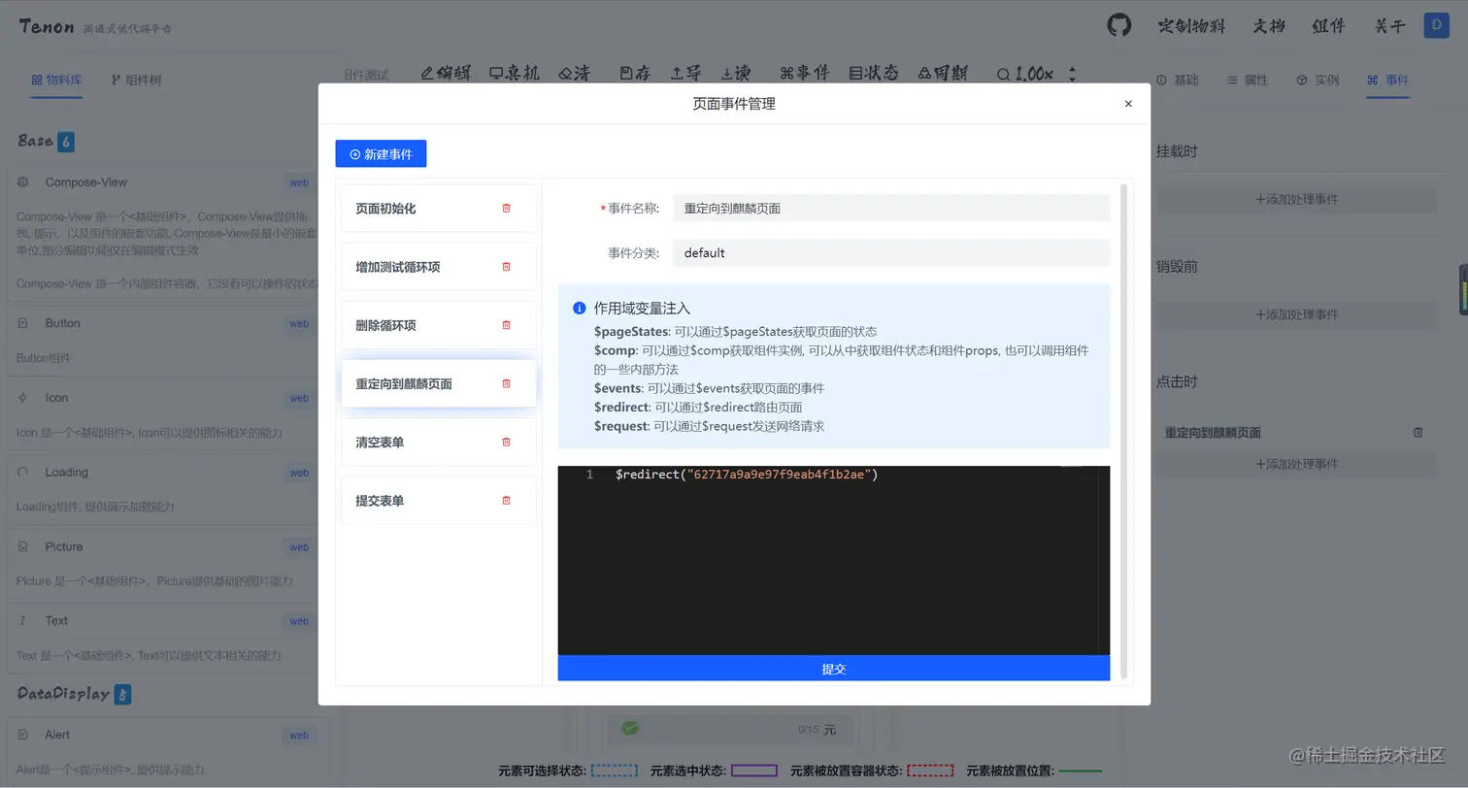Switch to the 组件树 tab
Image resolution: width=1468 pixels, height=788 pixels.
tap(136, 80)
